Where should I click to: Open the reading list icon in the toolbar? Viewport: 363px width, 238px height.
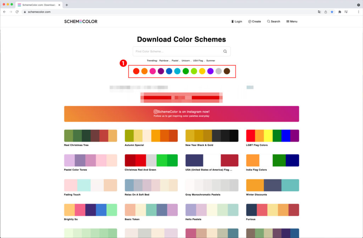pos(346,12)
